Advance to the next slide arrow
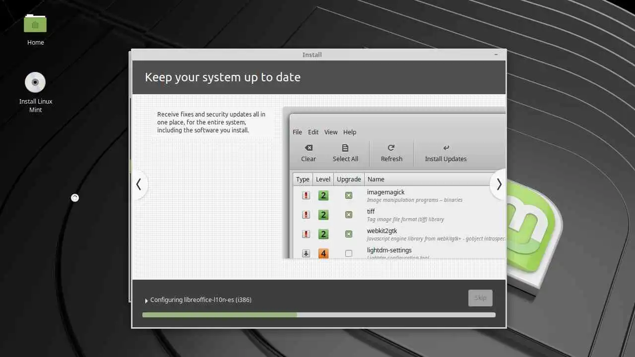The image size is (635, 357). coord(499,184)
